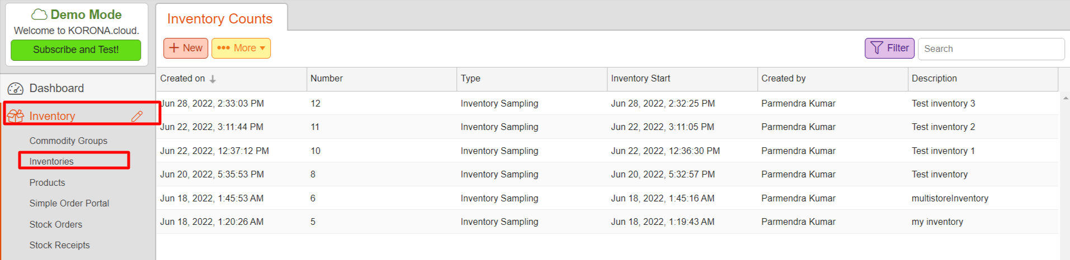Click the New inventory count button
Screen dimensions: 1070x260
coord(186,48)
